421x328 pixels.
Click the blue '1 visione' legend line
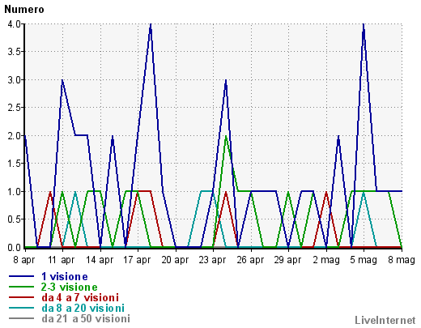22,276
